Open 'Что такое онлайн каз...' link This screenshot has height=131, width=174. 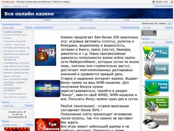click(16, 94)
